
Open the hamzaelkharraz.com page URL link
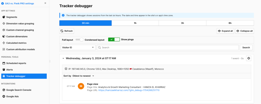(x=129, y=90)
